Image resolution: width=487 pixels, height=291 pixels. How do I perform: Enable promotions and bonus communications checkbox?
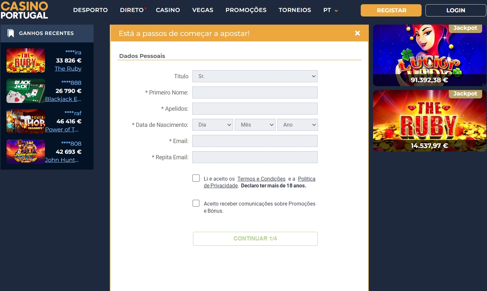tap(196, 203)
